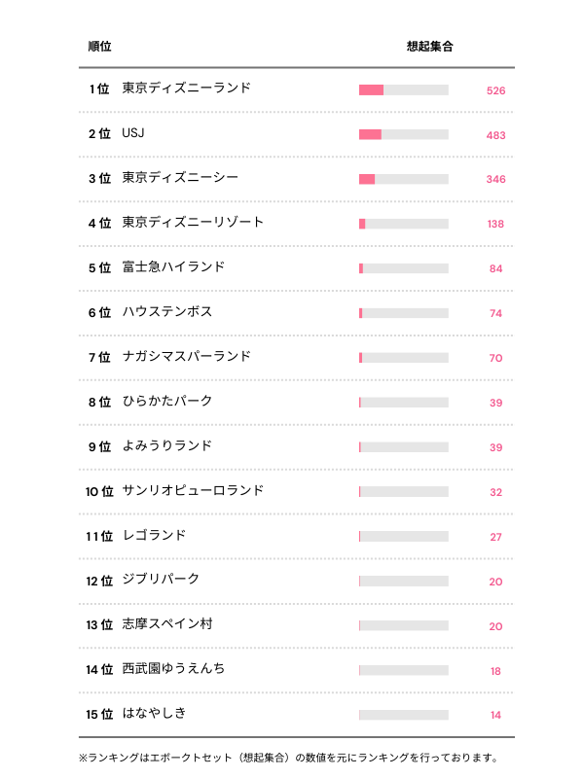Open the 富士急ハイランド entry
The image size is (584, 778).
[173, 267]
